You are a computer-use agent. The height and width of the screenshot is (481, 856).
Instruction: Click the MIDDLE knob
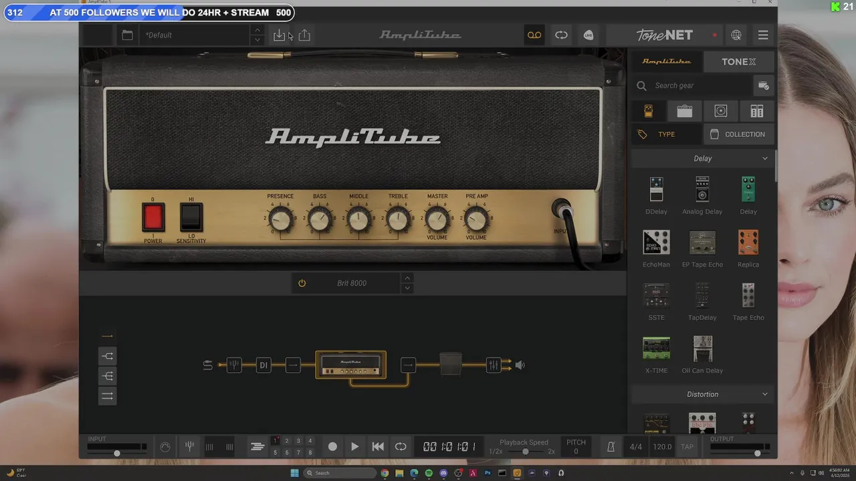click(x=359, y=220)
